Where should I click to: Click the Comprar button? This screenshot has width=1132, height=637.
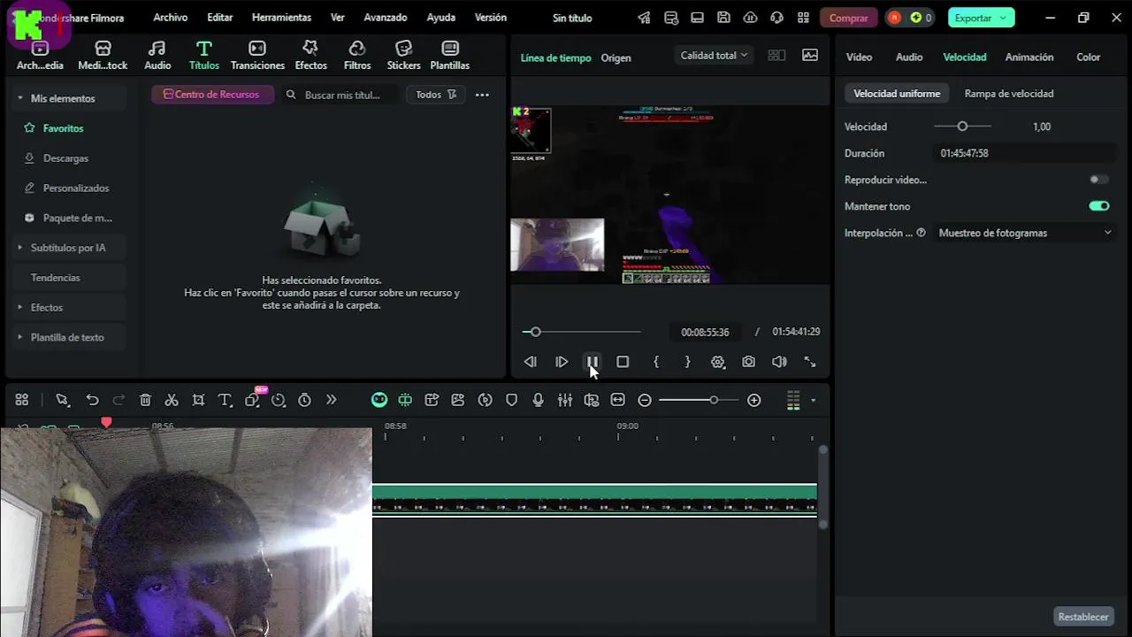click(x=848, y=18)
